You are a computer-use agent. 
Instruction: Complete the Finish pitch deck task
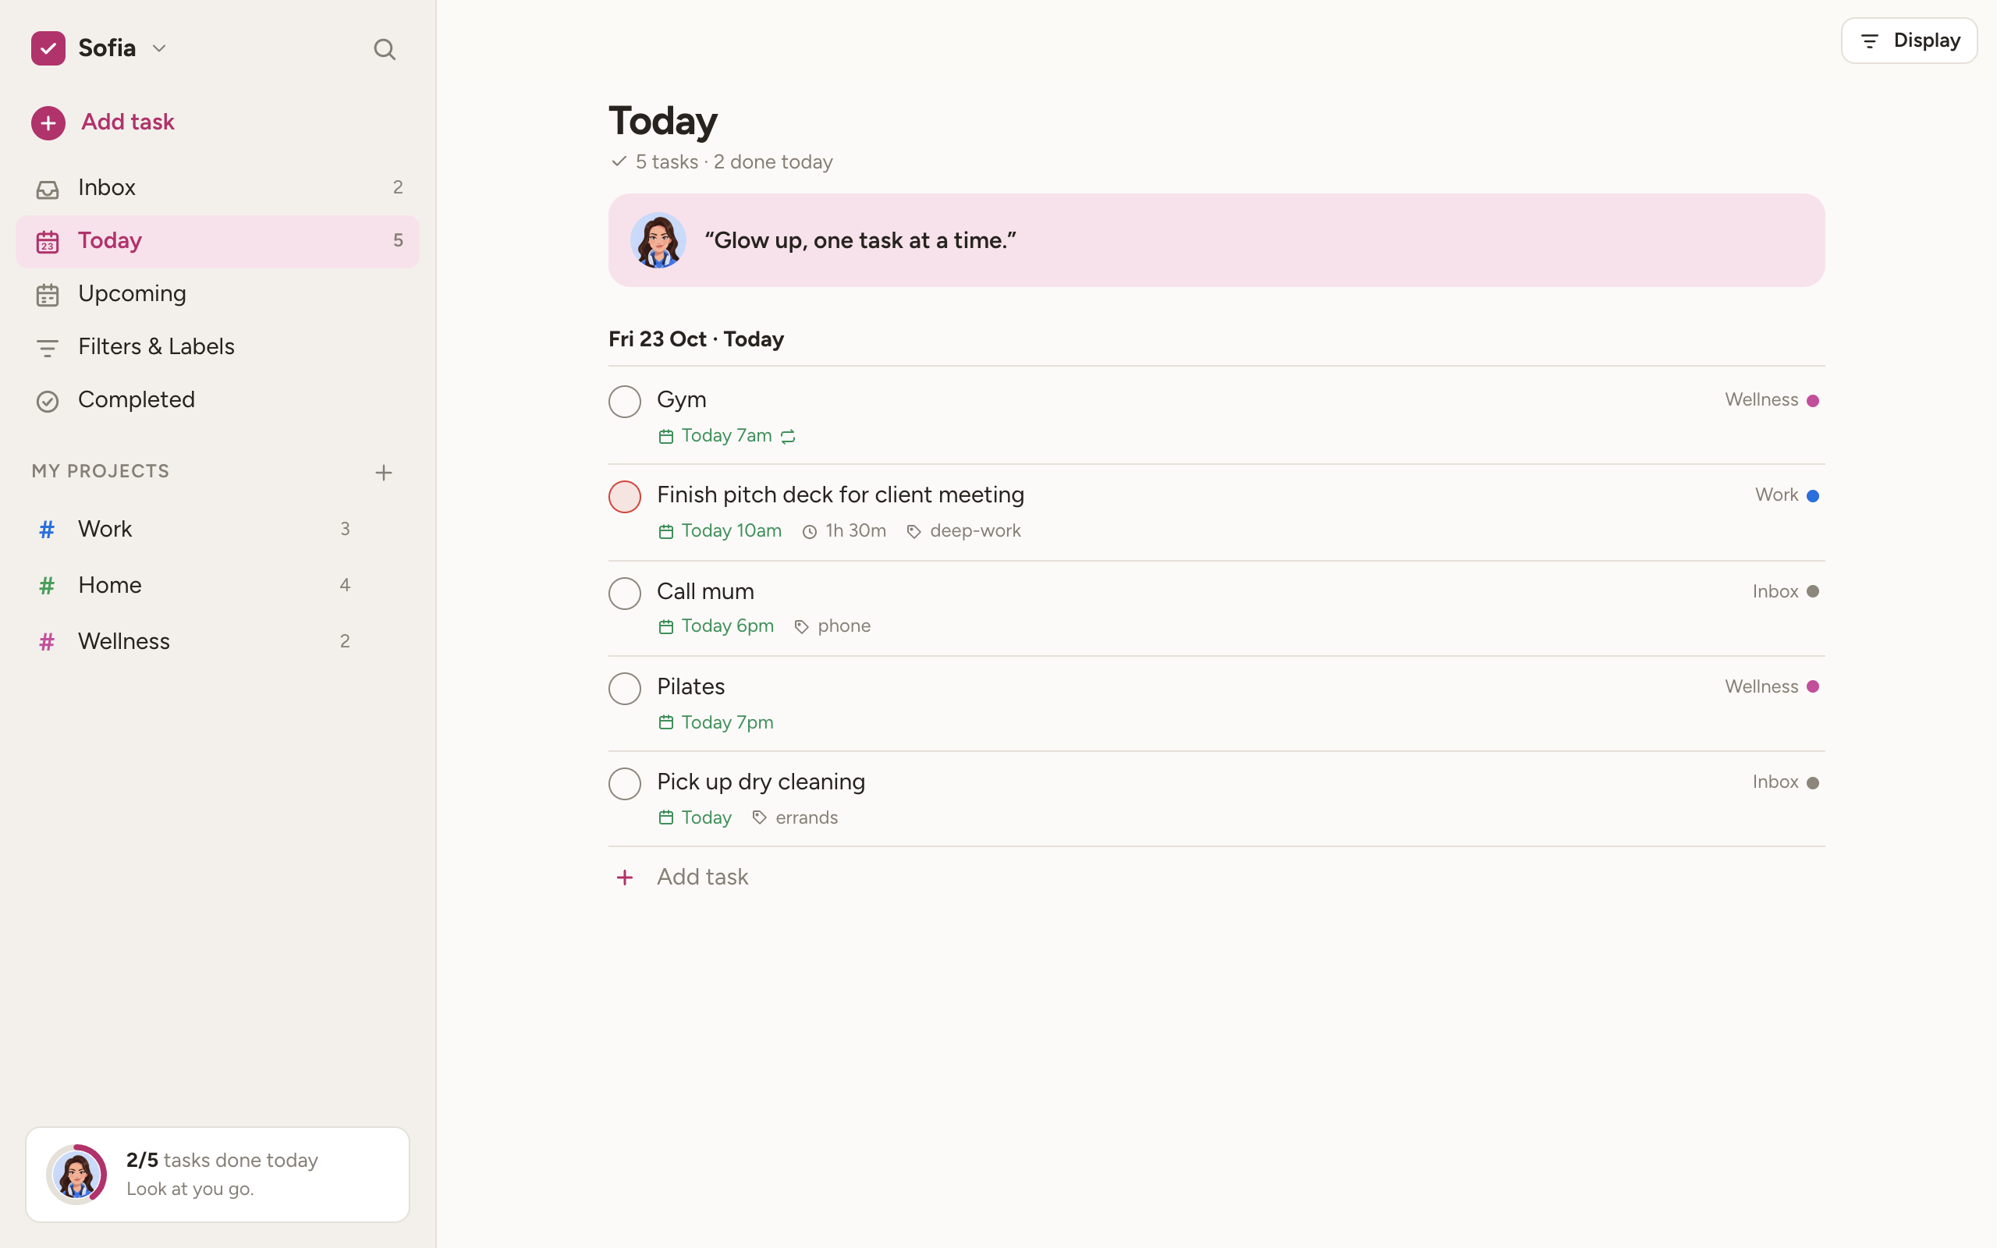(625, 497)
